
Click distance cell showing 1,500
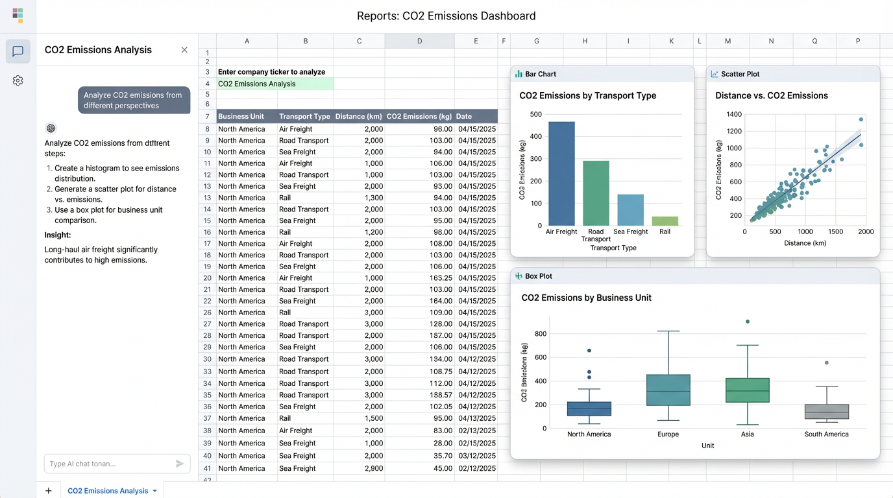359,418
